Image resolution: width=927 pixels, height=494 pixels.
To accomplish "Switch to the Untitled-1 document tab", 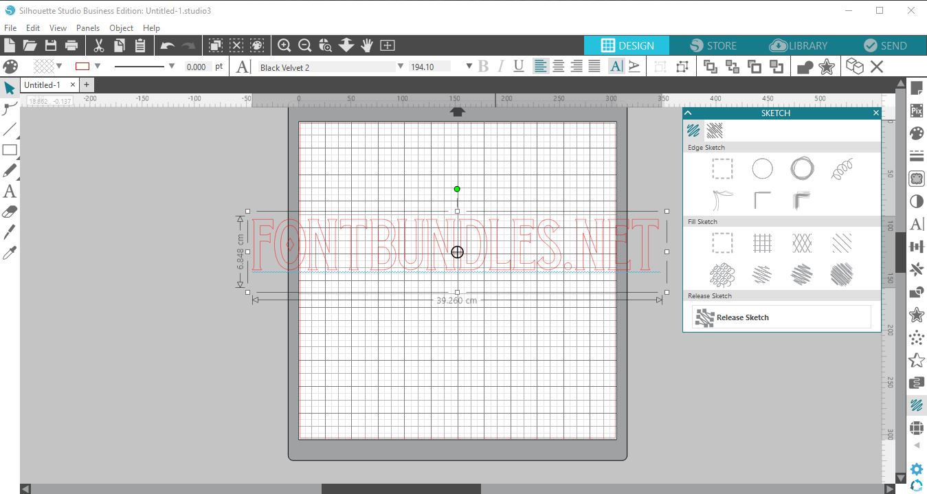I will (x=43, y=85).
